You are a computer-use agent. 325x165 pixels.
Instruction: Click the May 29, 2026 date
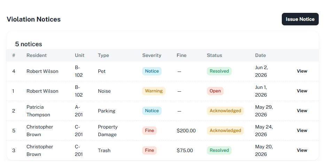[x=264, y=111]
